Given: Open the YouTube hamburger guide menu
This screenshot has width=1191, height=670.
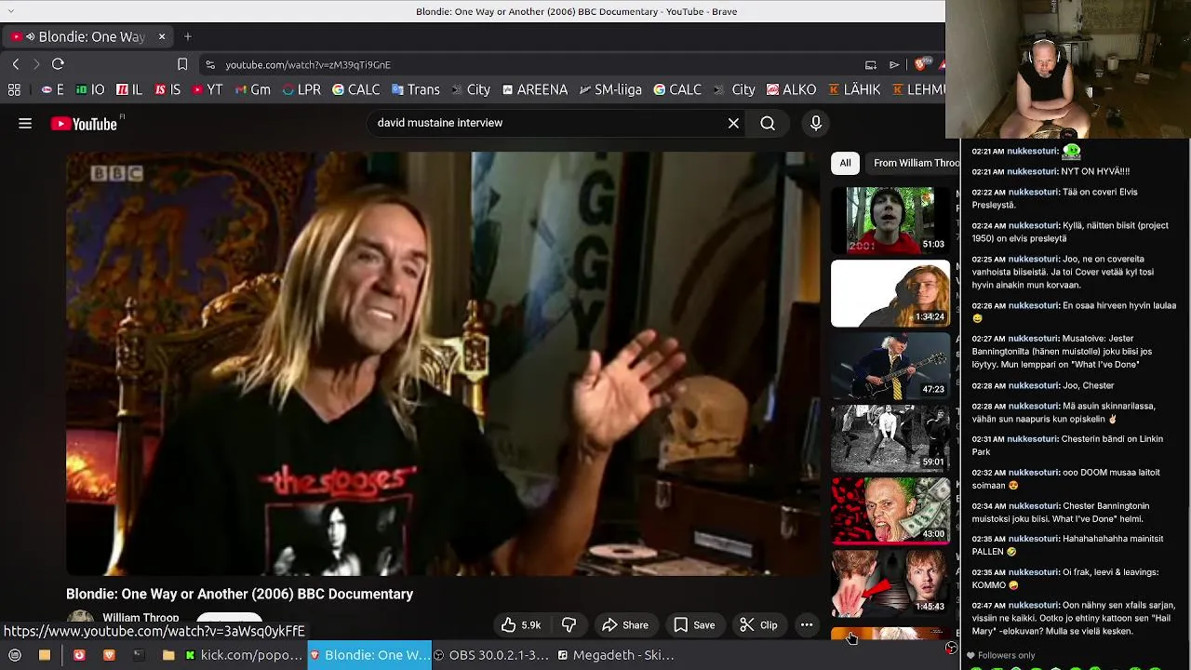Looking at the screenshot, I should click(x=25, y=123).
